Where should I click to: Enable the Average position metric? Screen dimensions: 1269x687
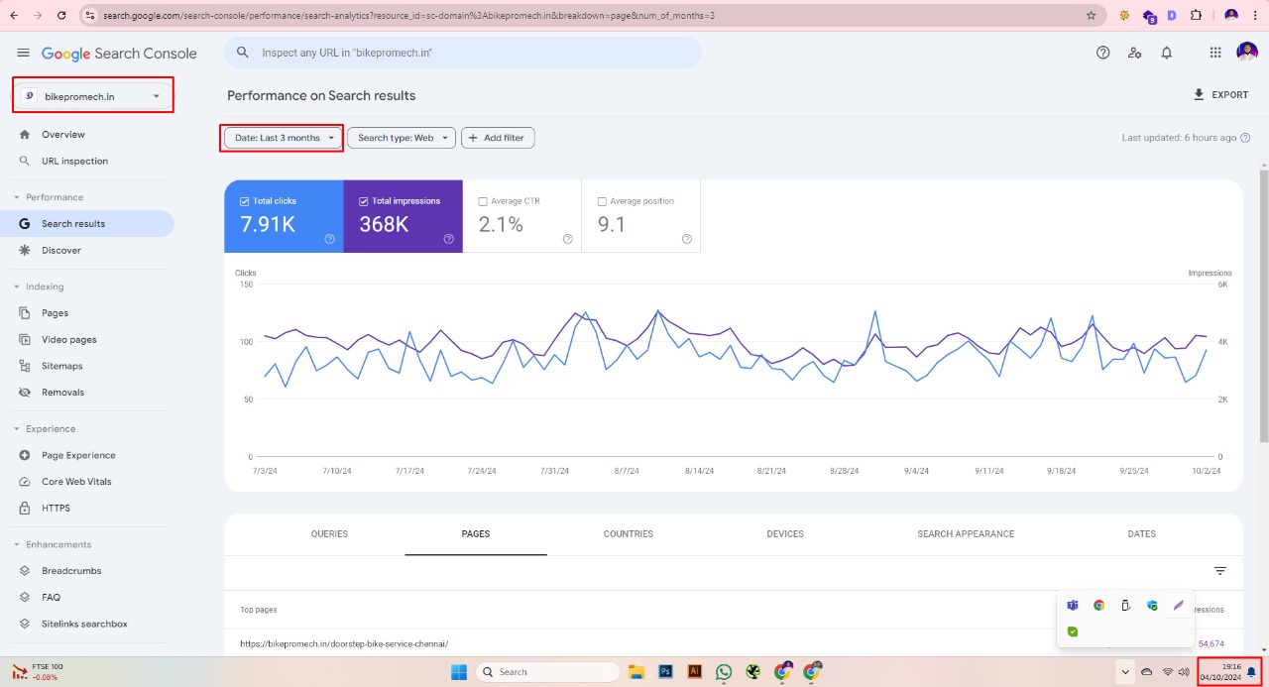pyautogui.click(x=602, y=201)
